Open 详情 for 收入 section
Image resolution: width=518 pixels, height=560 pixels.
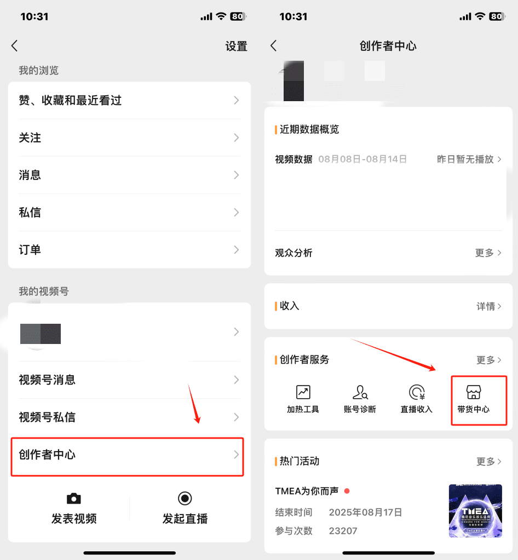click(488, 306)
